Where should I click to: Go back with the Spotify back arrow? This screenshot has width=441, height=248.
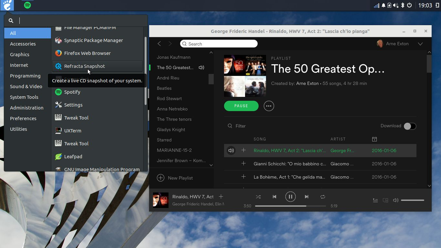pyautogui.click(x=159, y=44)
